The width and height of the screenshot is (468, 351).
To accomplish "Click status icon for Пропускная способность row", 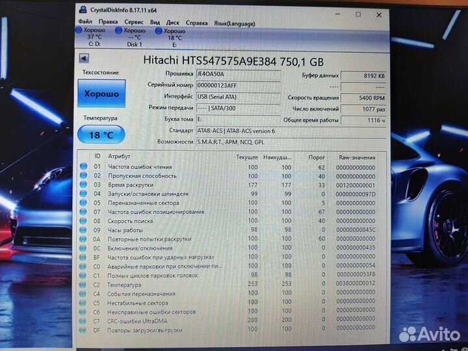I will [84, 175].
